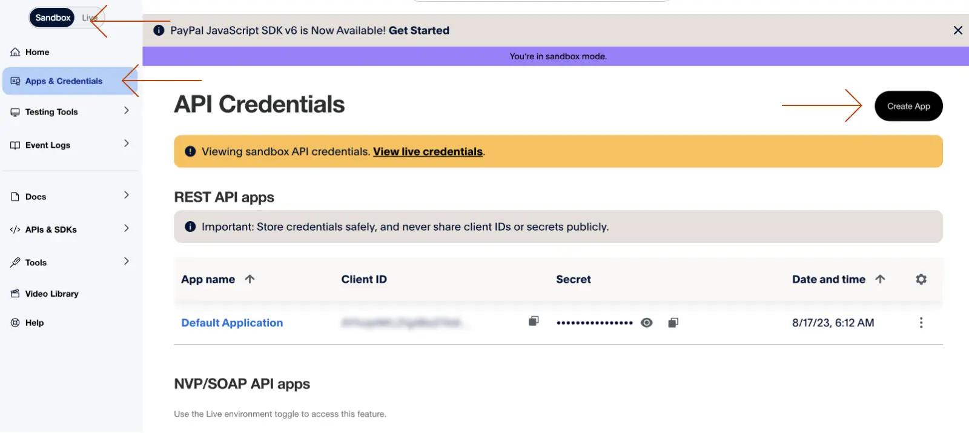This screenshot has width=969, height=433.
Task: Switch environment toggle to Live
Action: pyautogui.click(x=90, y=18)
